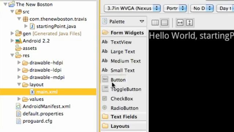Click the AndroidManifest.xml file icon

[x=18, y=106]
